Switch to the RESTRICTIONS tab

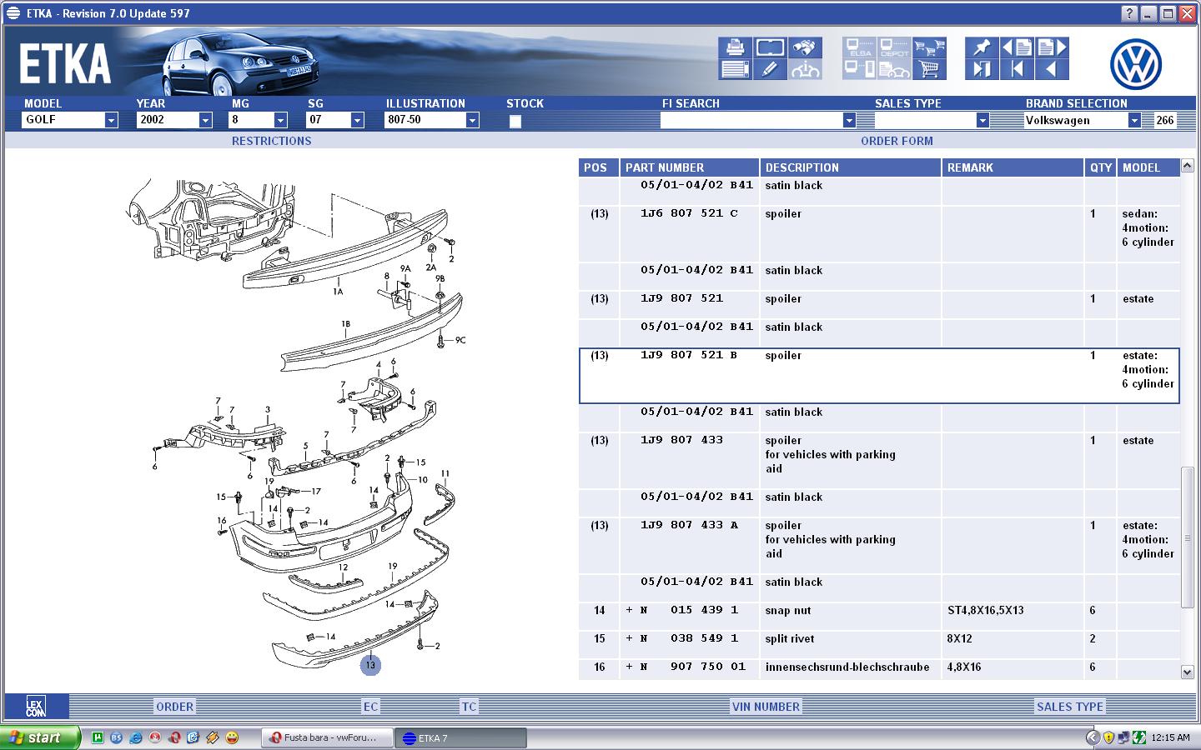tap(271, 141)
